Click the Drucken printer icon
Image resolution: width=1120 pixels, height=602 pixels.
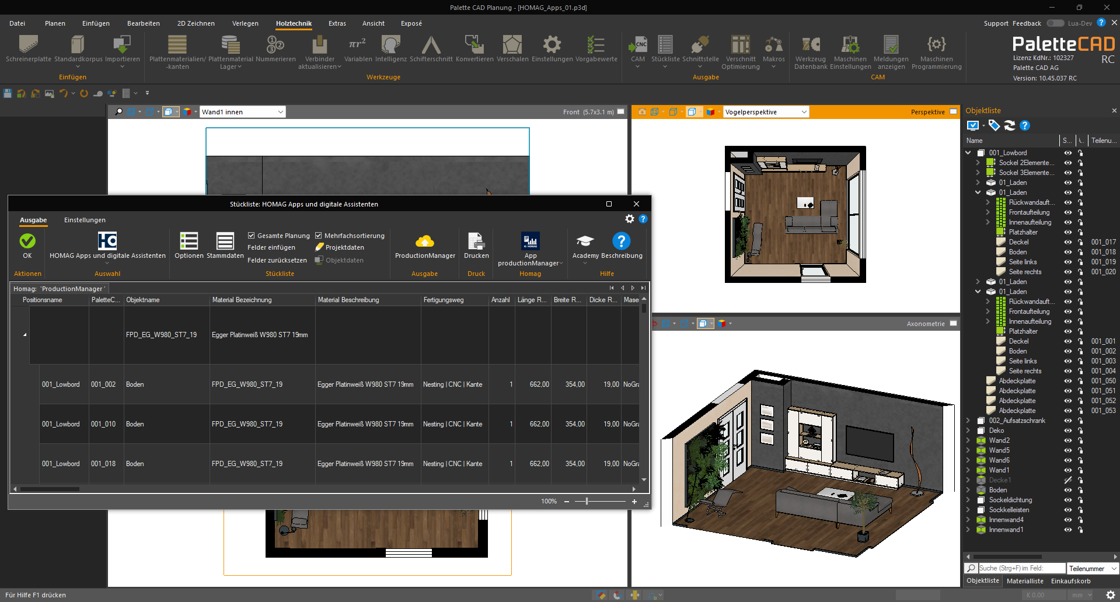pos(476,242)
